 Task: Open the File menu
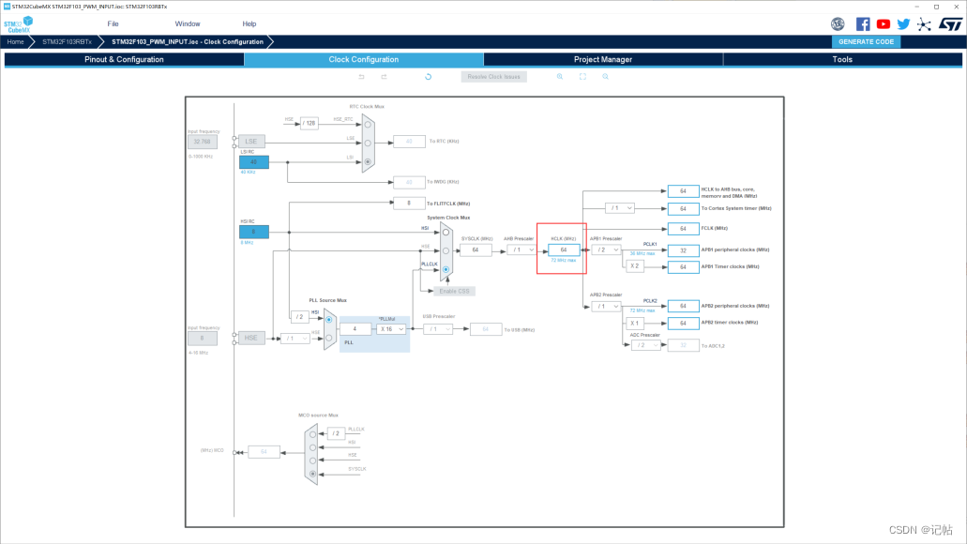point(113,24)
